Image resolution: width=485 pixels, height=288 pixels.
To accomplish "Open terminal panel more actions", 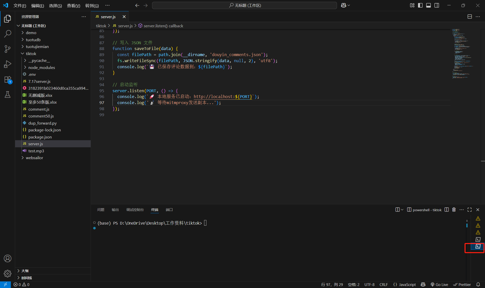I will tap(462, 210).
